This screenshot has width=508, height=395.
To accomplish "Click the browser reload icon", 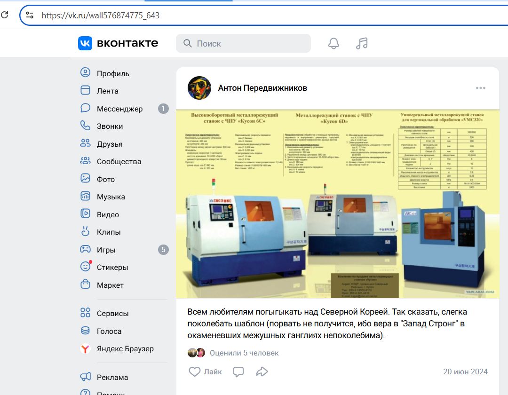I will [5, 15].
